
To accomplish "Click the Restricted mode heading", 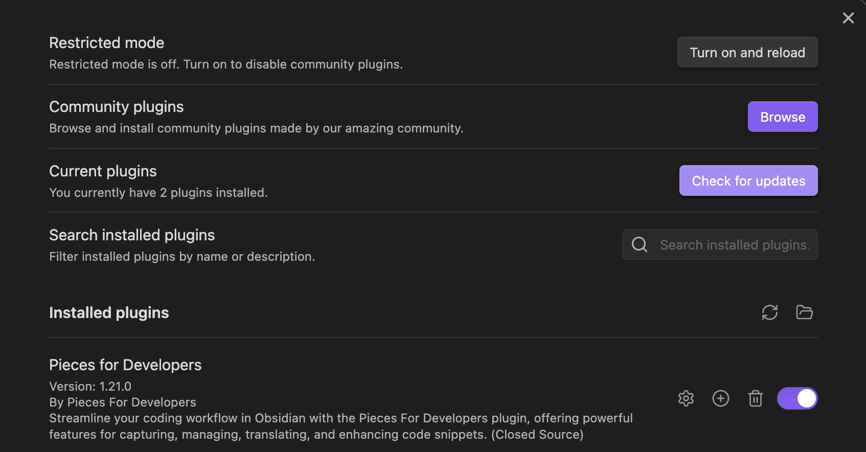I will click(x=107, y=43).
